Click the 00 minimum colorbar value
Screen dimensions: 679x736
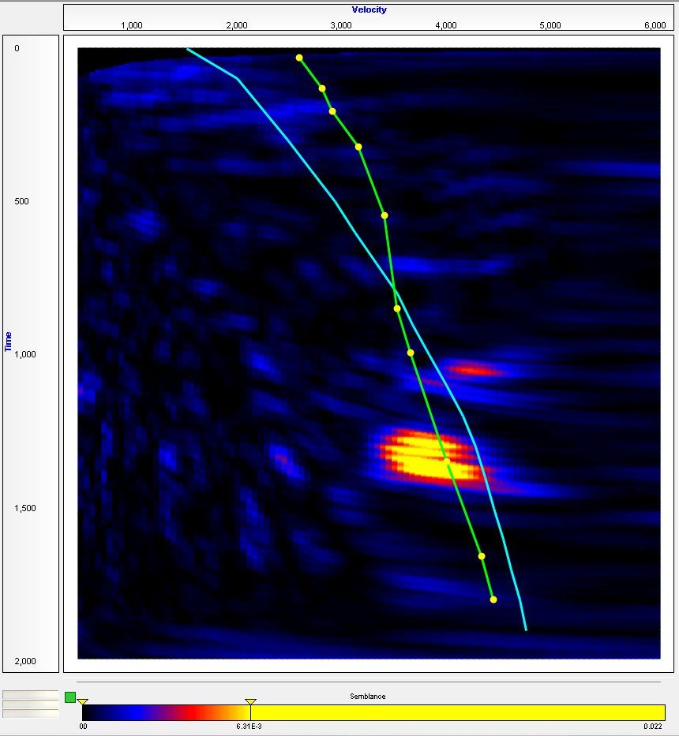83,727
